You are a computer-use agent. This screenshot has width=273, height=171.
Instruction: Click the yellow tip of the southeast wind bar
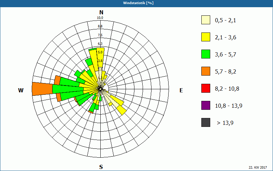[x=121, y=110]
